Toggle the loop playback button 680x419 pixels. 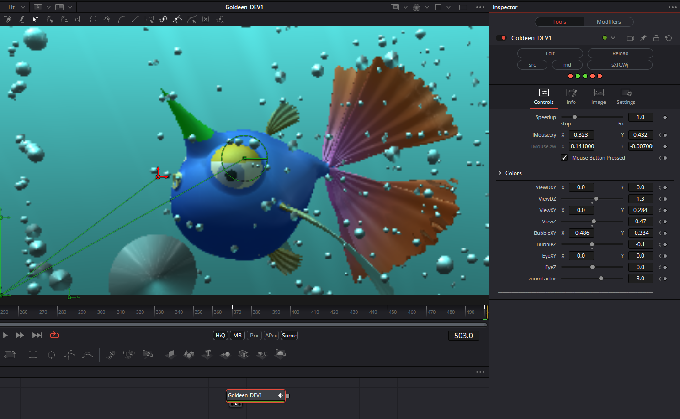click(54, 335)
